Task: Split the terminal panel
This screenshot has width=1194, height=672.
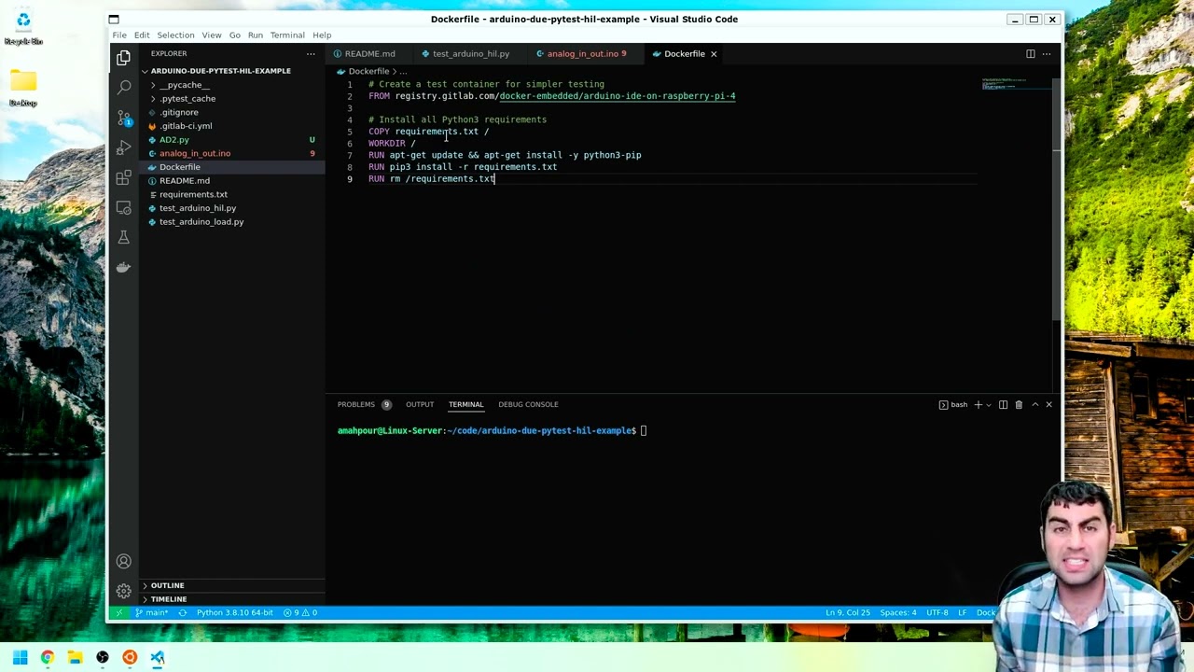Action: 1003,404
